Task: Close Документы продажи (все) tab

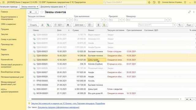Action: coord(65,7)
